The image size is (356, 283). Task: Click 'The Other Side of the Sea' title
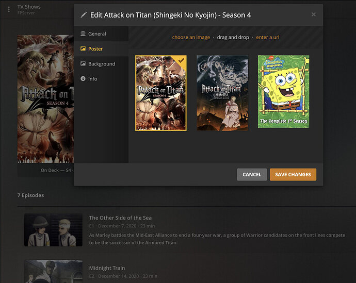[x=120, y=218]
